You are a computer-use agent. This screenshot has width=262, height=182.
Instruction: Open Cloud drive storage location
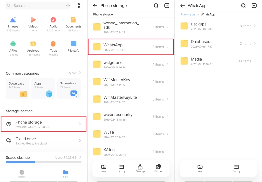43,141
